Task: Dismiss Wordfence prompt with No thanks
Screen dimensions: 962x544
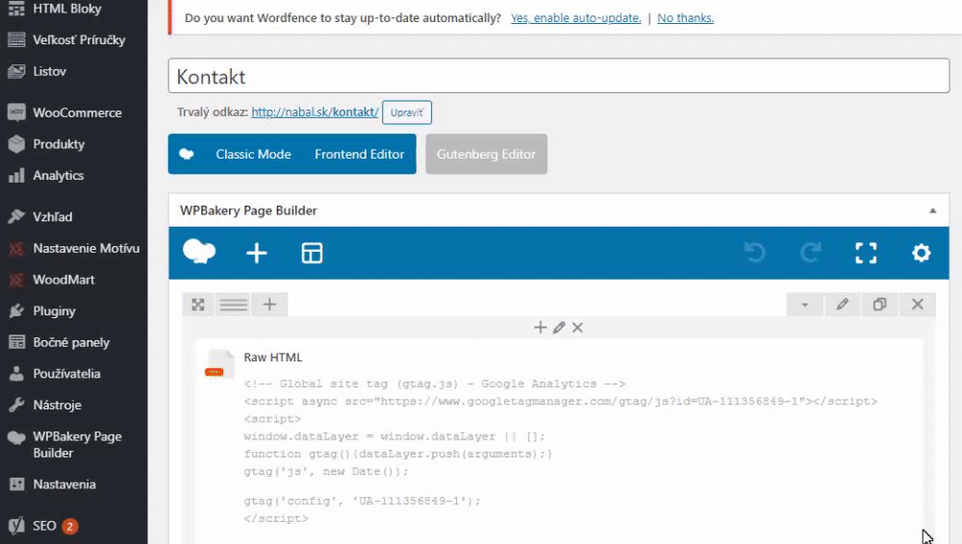Action: click(685, 18)
